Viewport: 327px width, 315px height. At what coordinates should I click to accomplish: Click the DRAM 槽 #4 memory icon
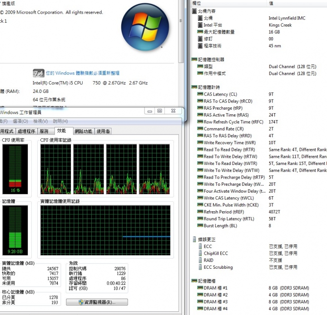point(200,308)
